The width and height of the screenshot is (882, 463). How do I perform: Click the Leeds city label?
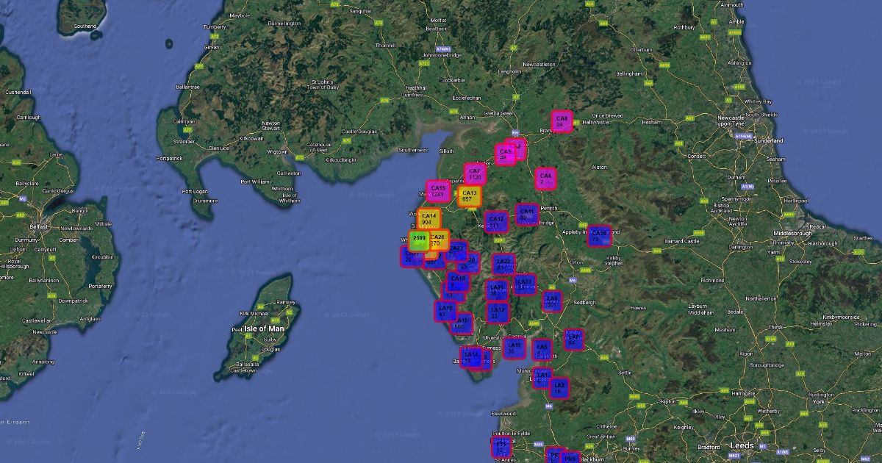coord(741,445)
